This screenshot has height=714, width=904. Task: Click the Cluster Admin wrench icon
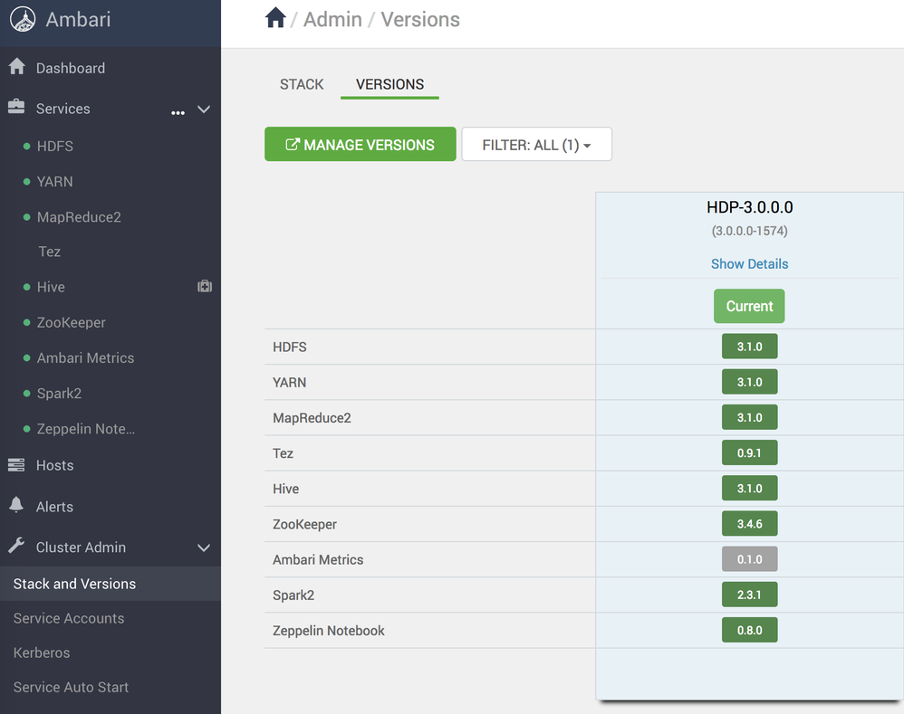(16, 546)
